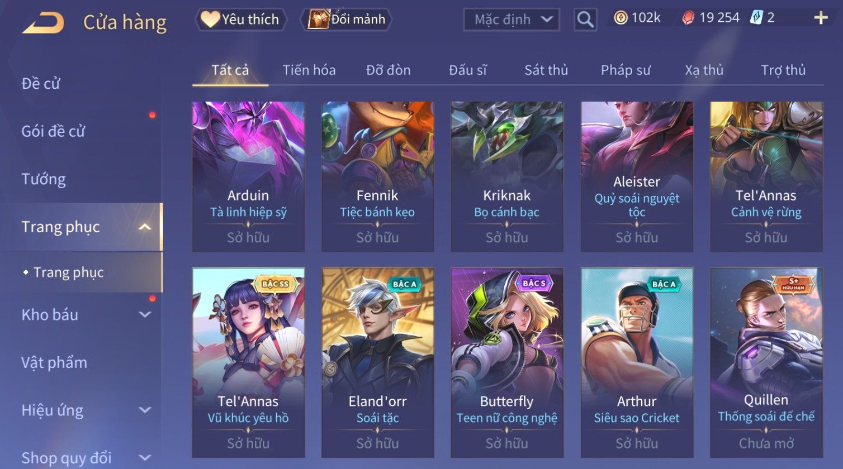843x469 pixels.
Task: Tap the blue voucher ticket icon
Action: [756, 18]
